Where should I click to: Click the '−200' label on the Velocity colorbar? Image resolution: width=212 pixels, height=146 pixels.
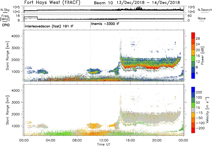200,128
